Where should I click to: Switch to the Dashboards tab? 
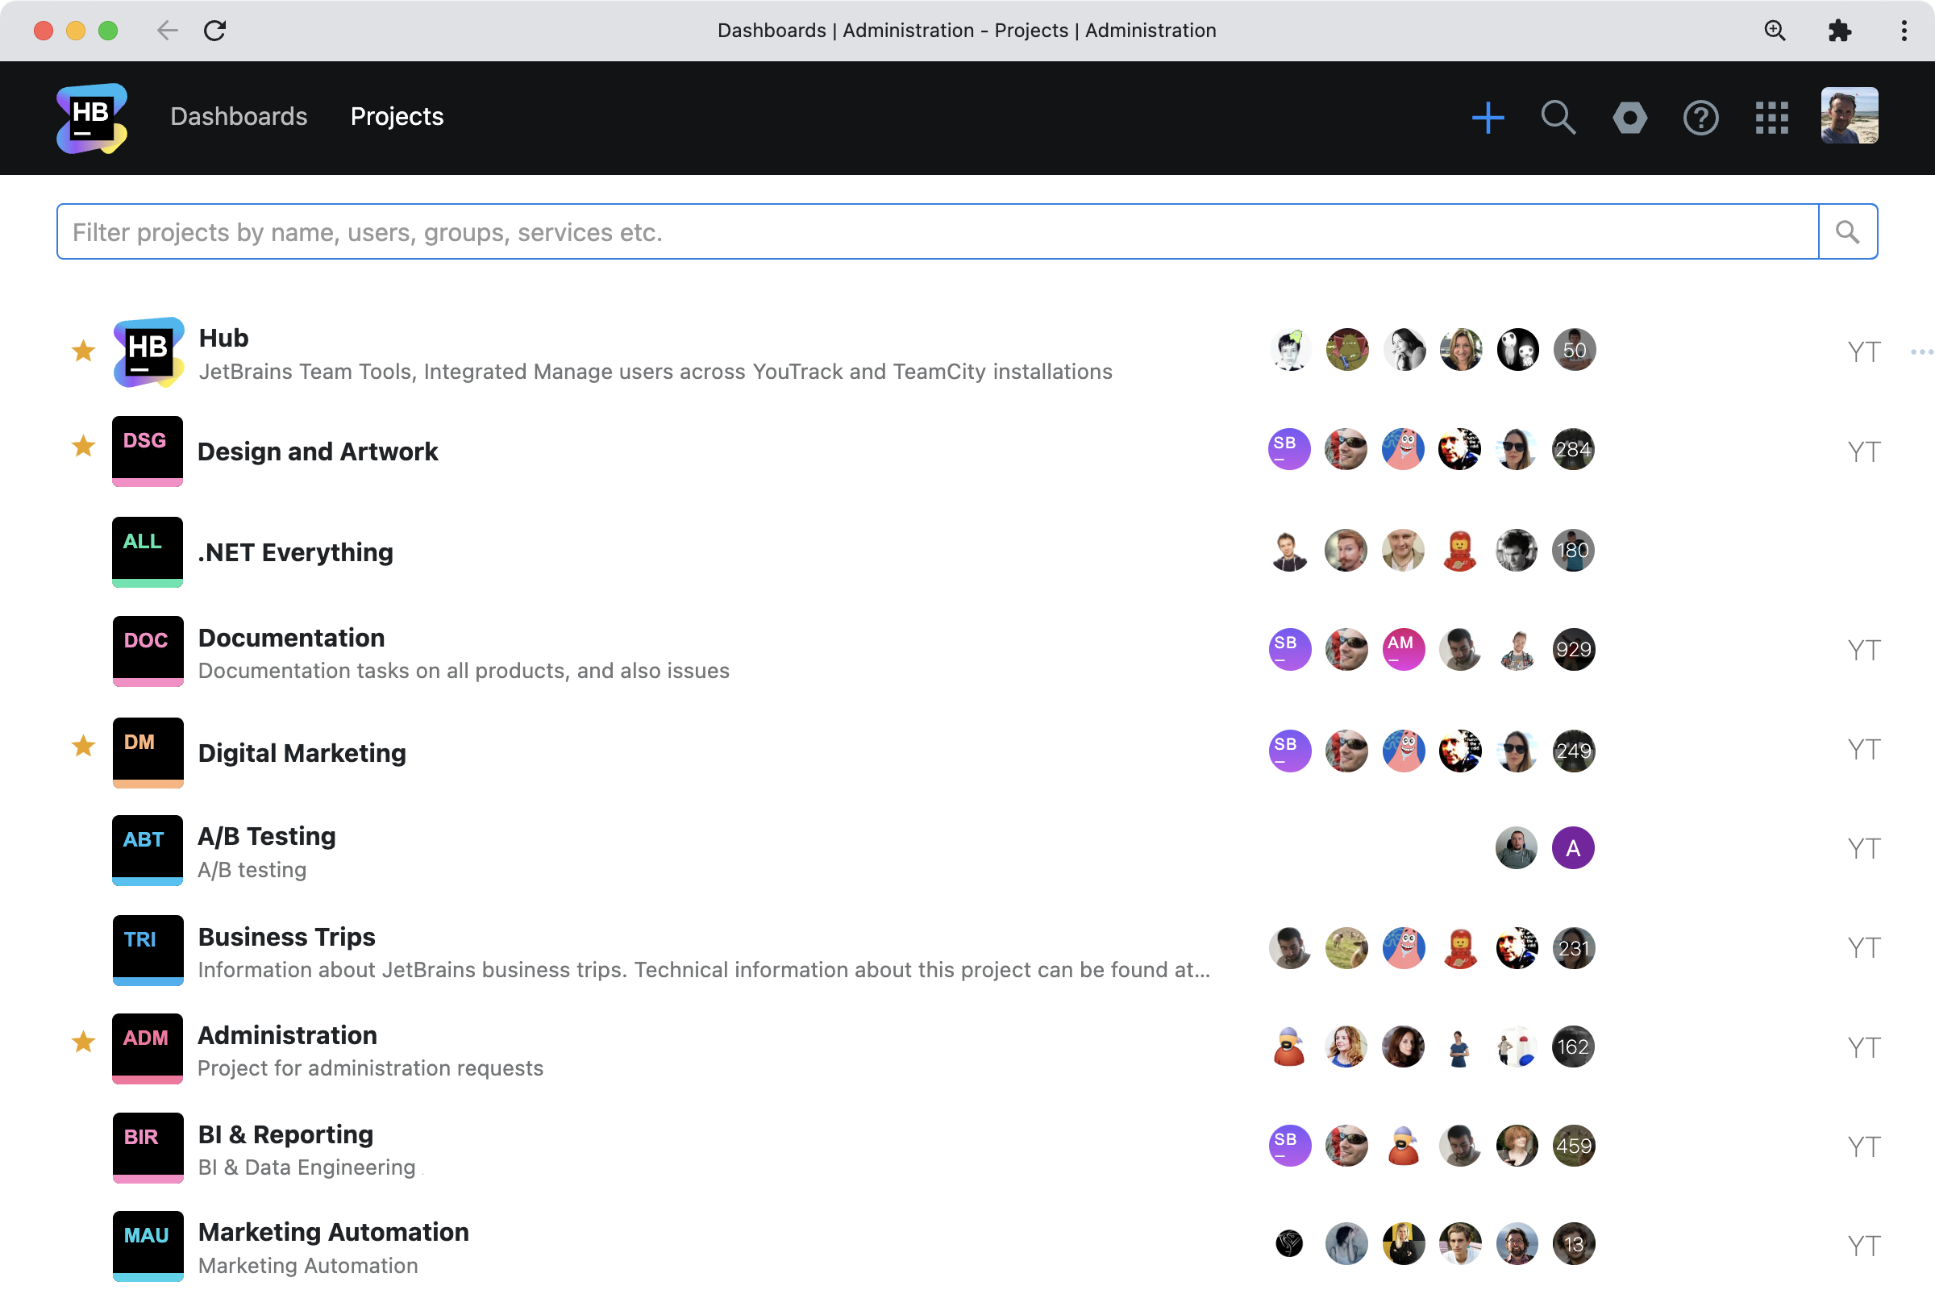click(x=239, y=118)
